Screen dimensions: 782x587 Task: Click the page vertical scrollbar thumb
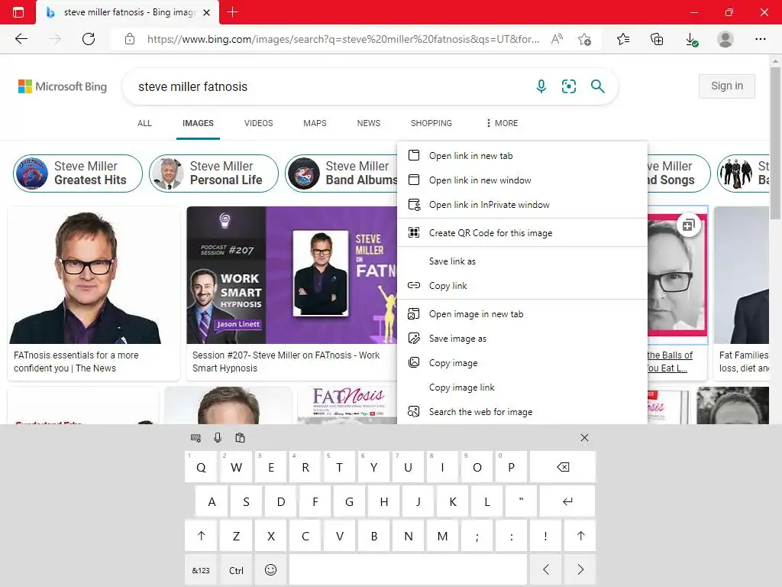tap(775, 143)
